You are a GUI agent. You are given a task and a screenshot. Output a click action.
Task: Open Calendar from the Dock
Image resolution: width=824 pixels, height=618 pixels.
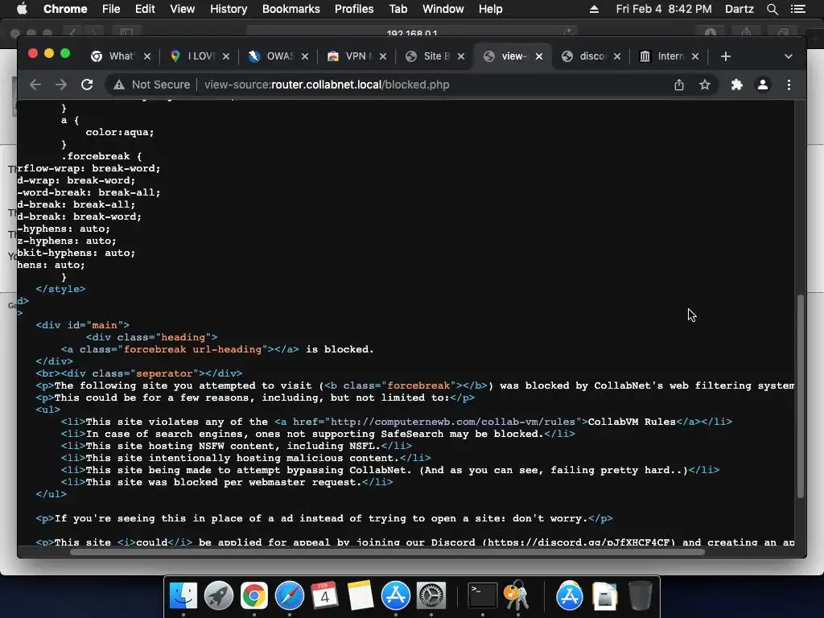(325, 595)
